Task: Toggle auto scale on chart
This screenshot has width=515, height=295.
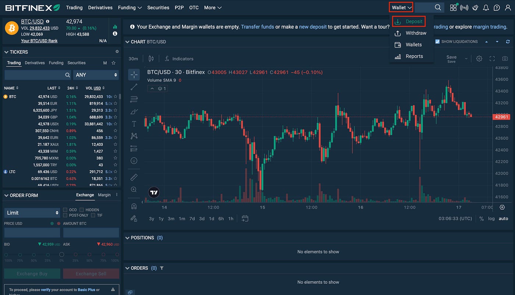Action: [503, 218]
